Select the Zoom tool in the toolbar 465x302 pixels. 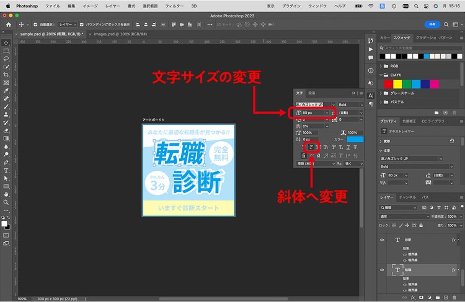pos(6,202)
